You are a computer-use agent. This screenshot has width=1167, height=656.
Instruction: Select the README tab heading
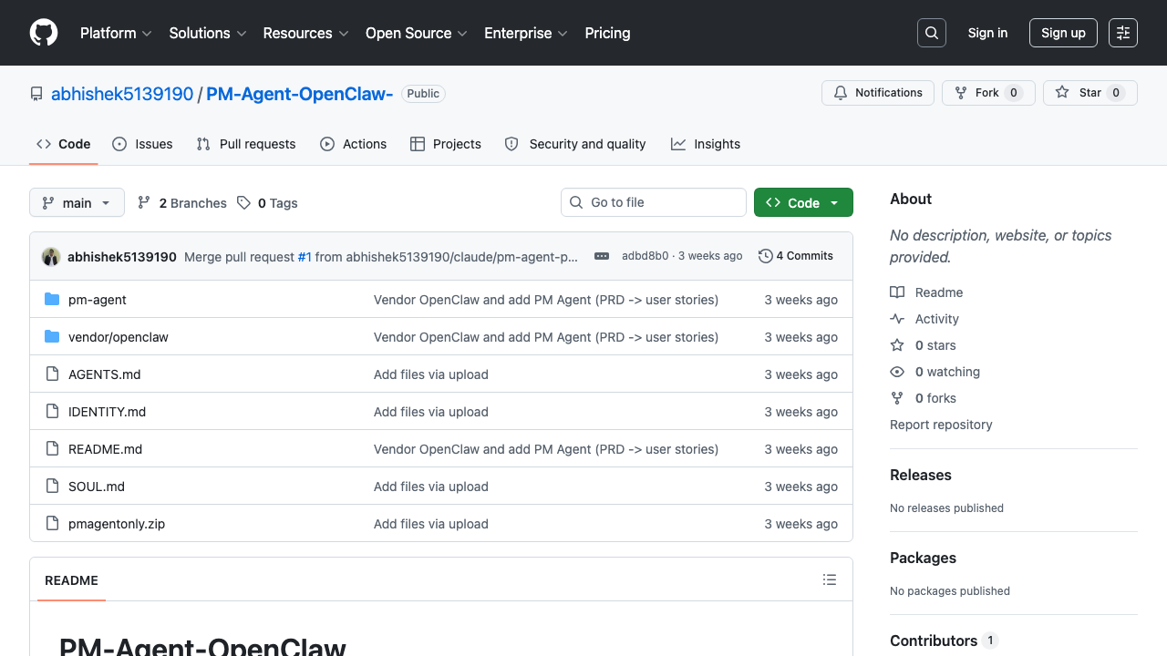tap(71, 580)
